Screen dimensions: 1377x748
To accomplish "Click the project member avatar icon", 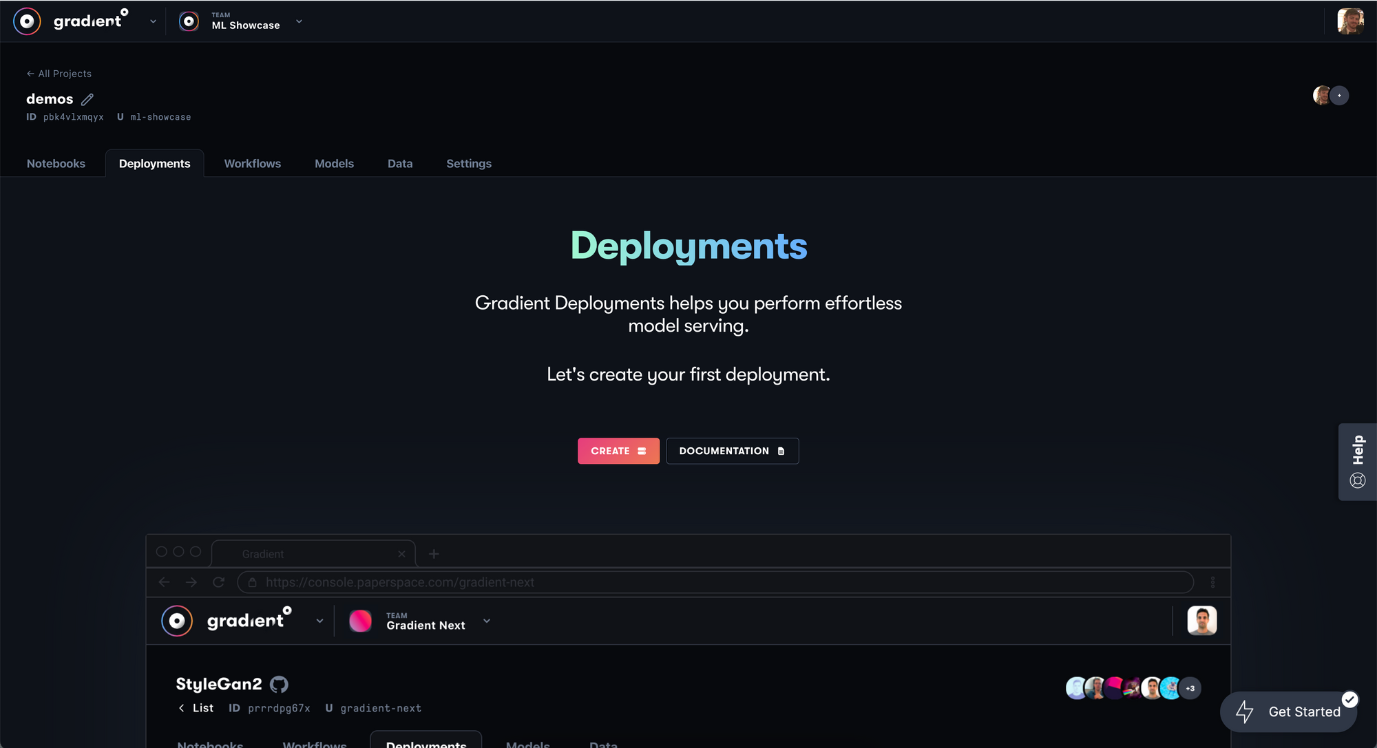I will coord(1321,96).
